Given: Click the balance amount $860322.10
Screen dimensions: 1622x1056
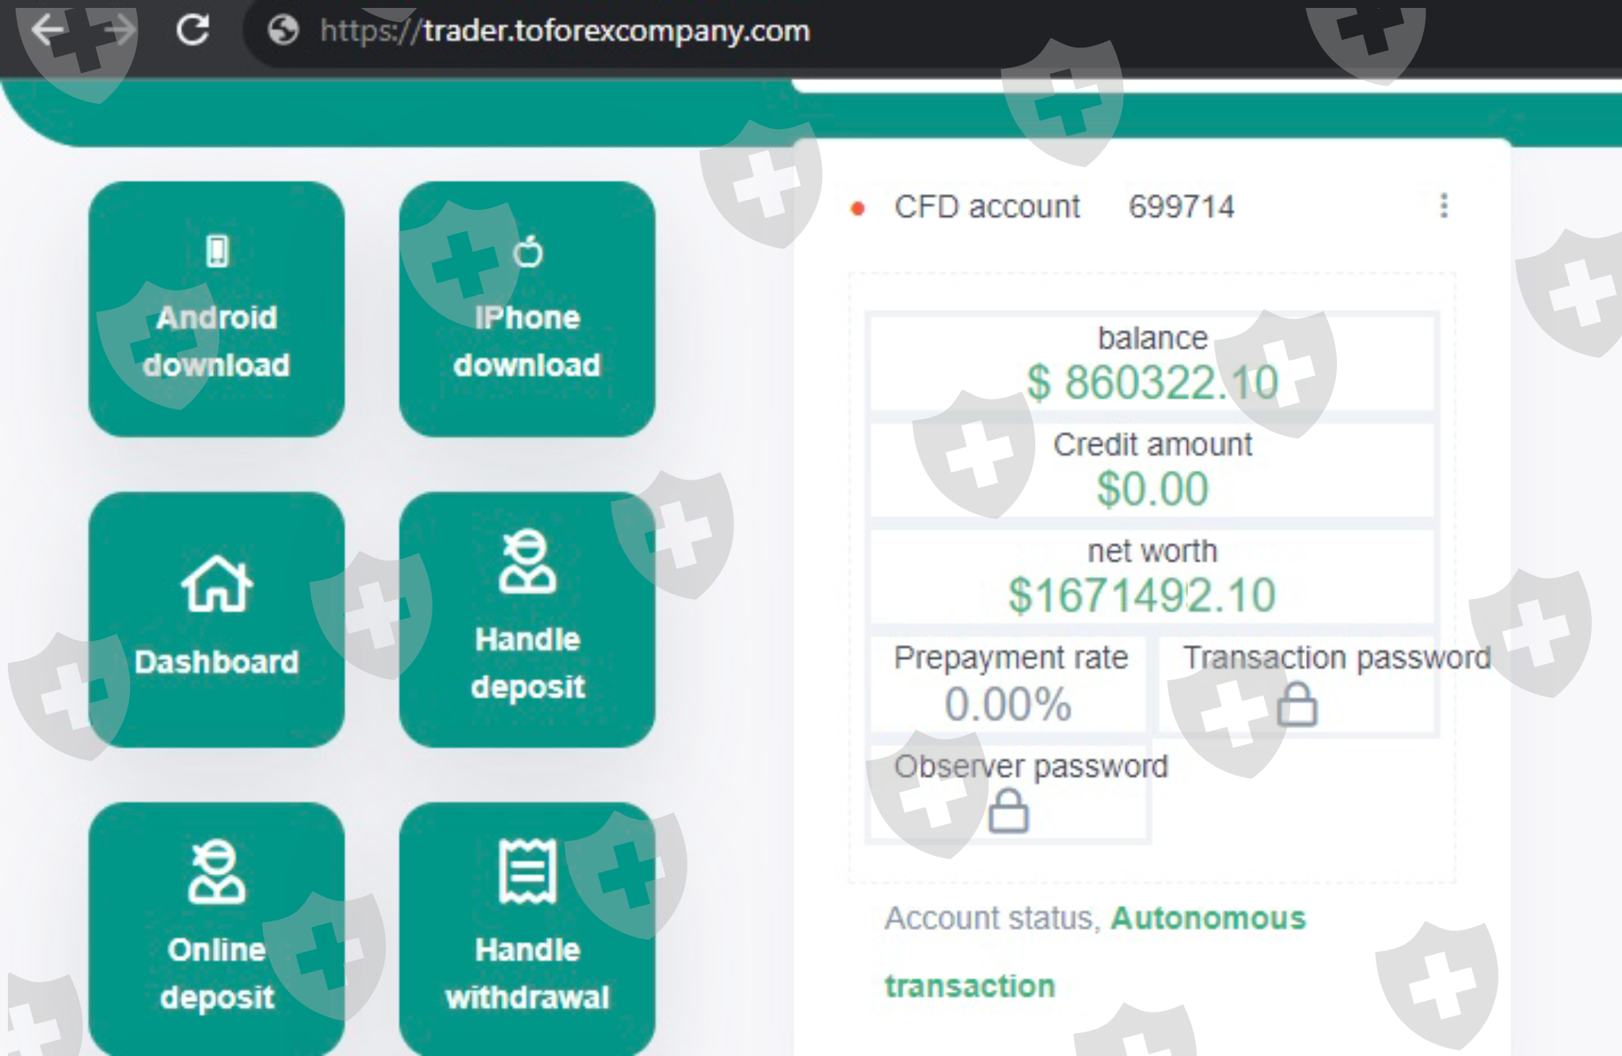Looking at the screenshot, I should [1152, 382].
